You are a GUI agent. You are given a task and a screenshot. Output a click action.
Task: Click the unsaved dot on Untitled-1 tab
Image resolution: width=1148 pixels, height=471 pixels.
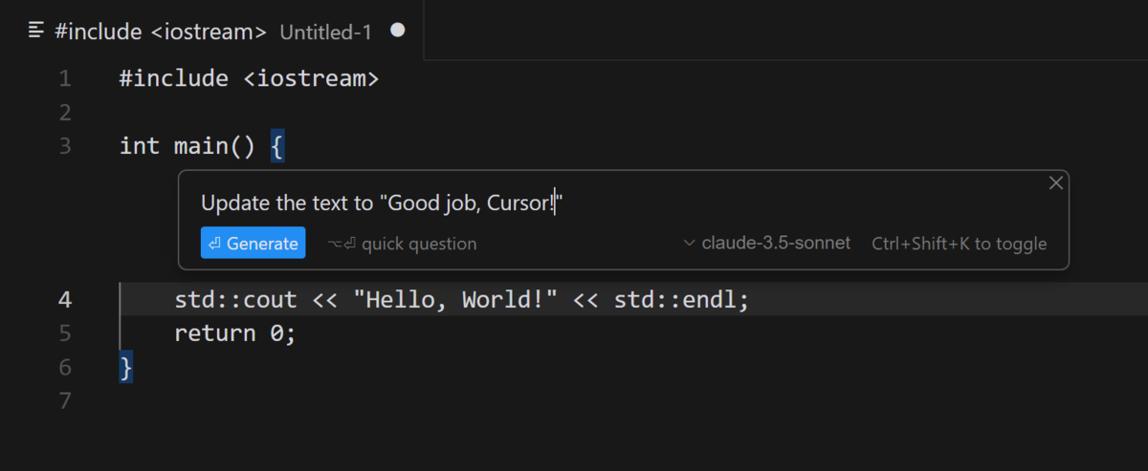(x=398, y=31)
